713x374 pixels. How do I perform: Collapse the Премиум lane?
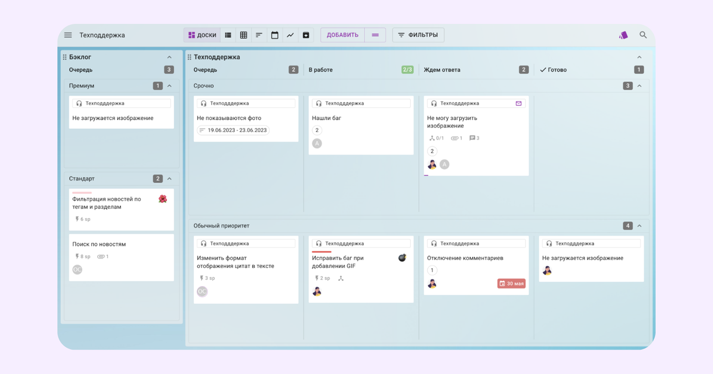pos(169,86)
